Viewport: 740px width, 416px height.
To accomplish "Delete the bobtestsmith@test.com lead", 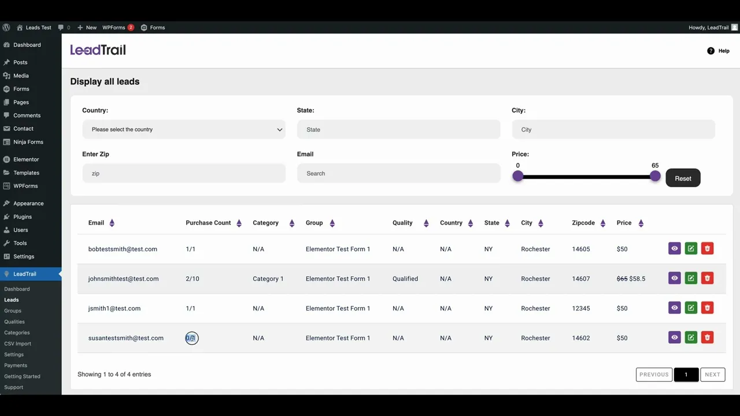I will (707, 248).
